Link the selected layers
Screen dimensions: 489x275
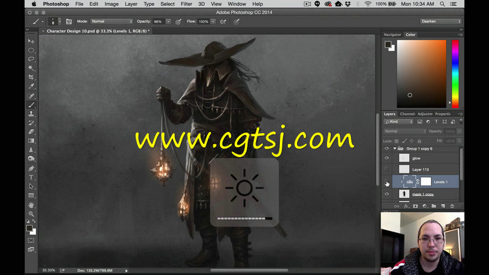(397, 206)
